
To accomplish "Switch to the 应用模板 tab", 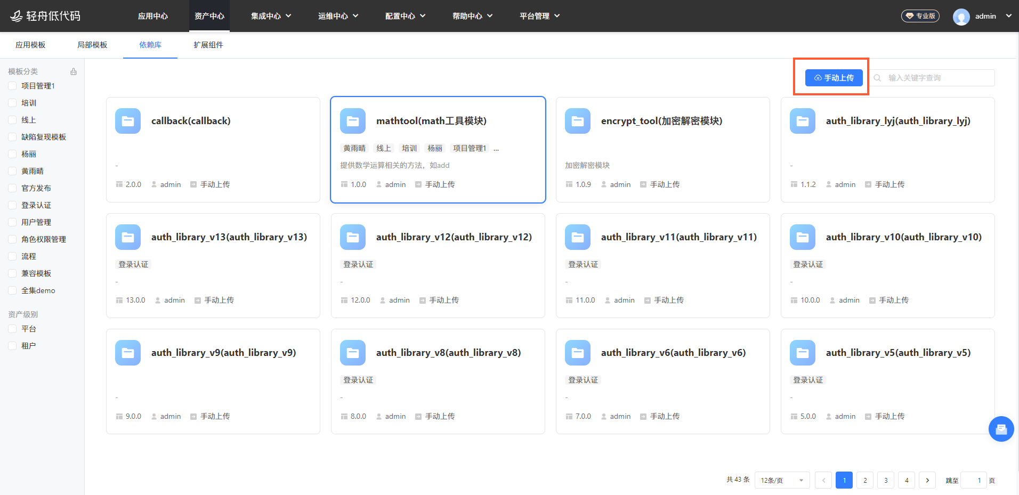I will click(x=30, y=45).
